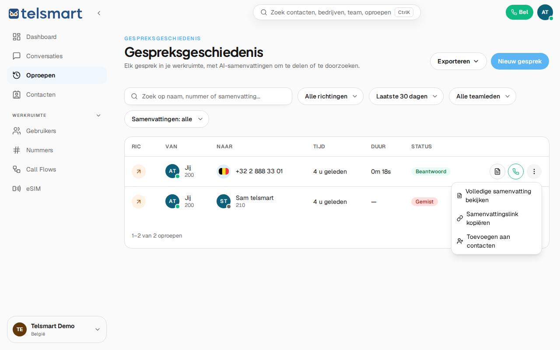The height and width of the screenshot is (350, 560).
Task: Open the Alle teamleden filter
Action: pyautogui.click(x=483, y=96)
